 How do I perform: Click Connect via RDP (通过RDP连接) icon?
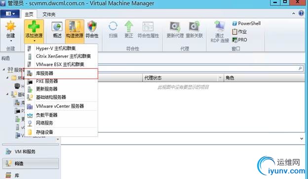coord(220,26)
